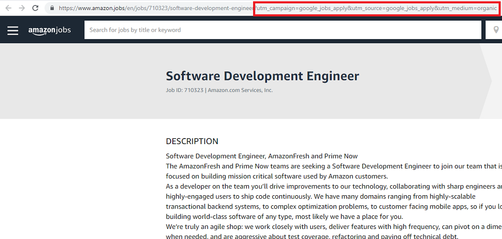Click the location pin icon
This screenshot has height=239, width=502.
[496, 30]
